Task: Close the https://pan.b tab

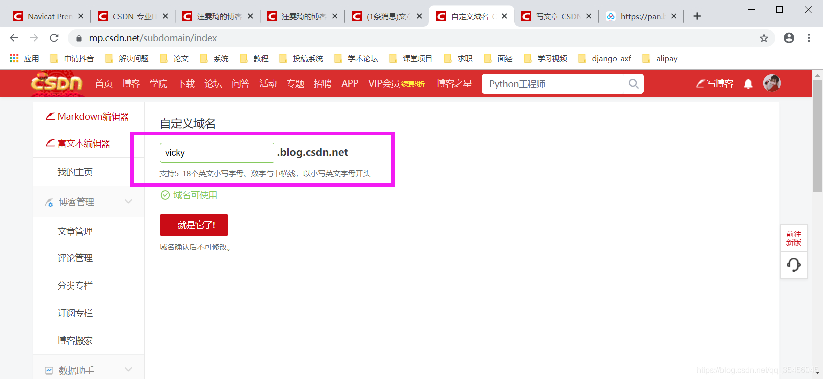Action: [674, 16]
